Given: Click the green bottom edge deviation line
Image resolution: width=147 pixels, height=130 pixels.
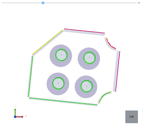Looking at the screenshot, I should coord(63,101).
